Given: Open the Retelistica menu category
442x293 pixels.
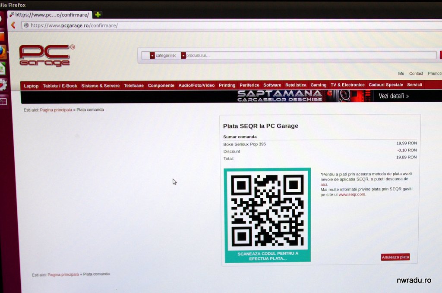Looking at the screenshot, I should click(x=296, y=85).
